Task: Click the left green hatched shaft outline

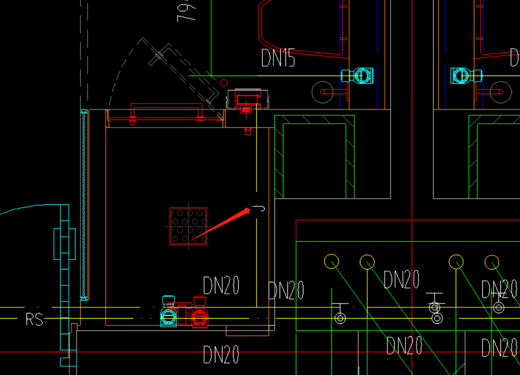Action: (x=314, y=157)
